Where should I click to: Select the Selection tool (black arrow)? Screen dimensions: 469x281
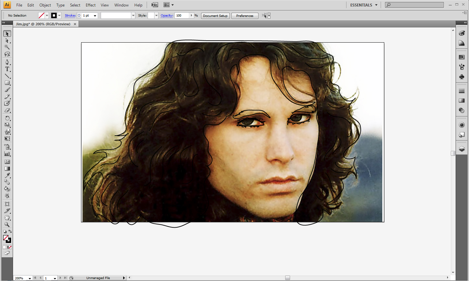(x=7, y=34)
